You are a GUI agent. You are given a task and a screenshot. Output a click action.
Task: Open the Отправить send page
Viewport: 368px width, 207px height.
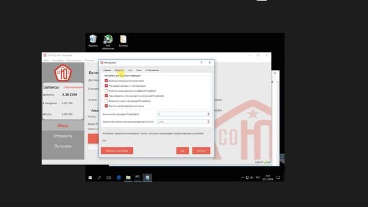tap(63, 136)
